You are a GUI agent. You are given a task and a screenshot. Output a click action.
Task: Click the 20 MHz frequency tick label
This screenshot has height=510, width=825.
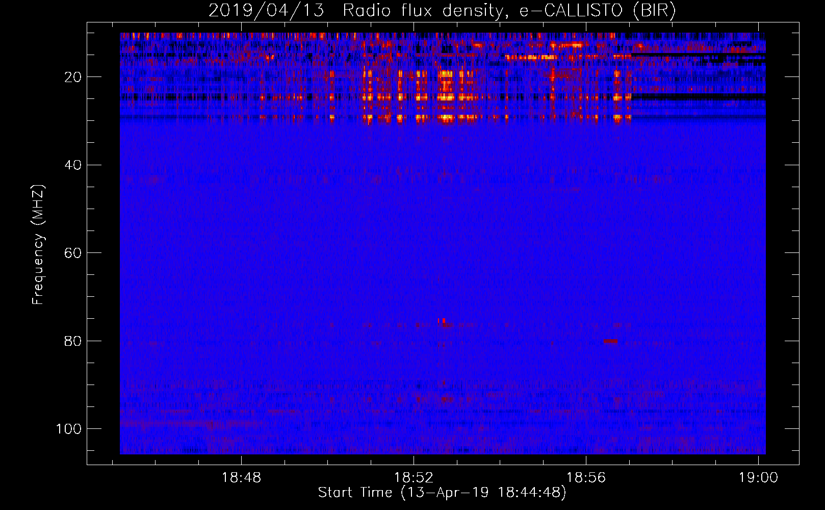click(x=73, y=77)
